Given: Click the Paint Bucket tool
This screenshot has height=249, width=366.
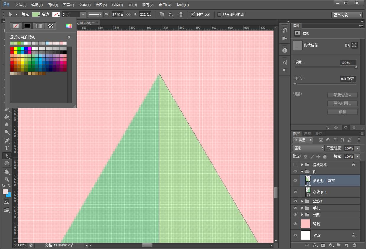Looking at the screenshot, I should [x=7, y=117].
